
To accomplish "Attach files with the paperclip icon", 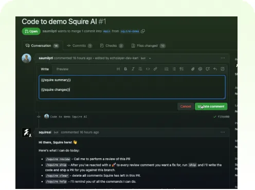I will click(193, 69).
